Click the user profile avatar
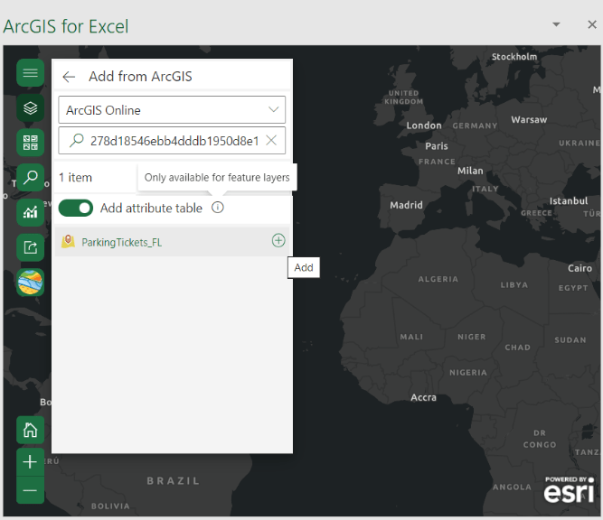Screen dimensions: 603x520 pos(31,283)
